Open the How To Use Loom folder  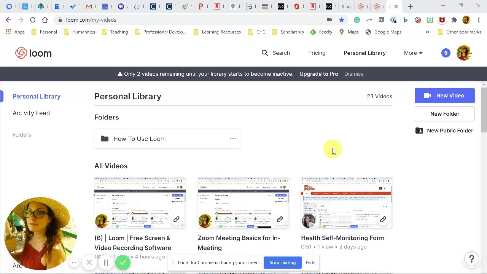pyautogui.click(x=167, y=139)
